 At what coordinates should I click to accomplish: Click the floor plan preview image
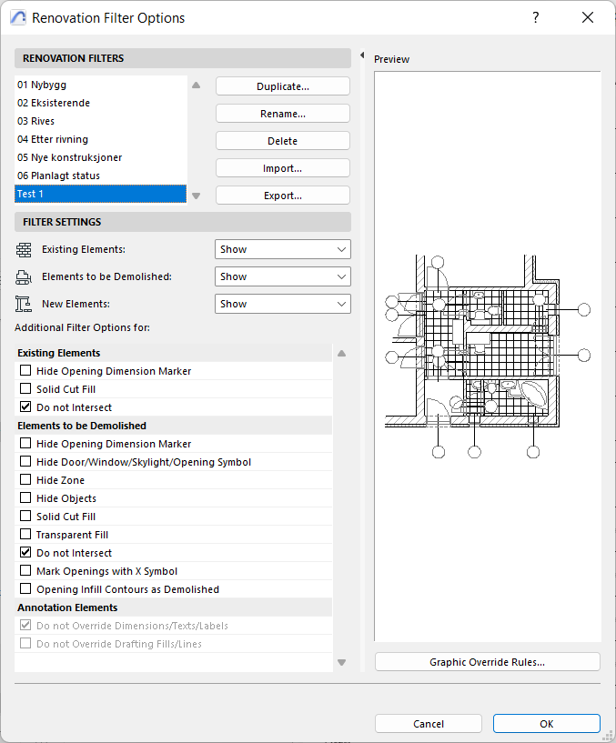coord(487,355)
